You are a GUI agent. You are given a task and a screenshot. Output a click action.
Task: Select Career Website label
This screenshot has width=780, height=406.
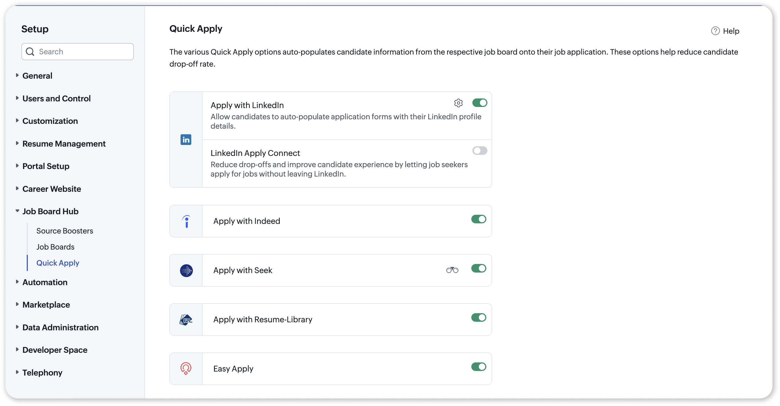click(51, 189)
